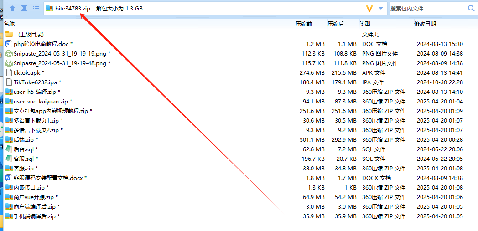
Task: Select the file name 后端.zip
Action: coord(24,140)
